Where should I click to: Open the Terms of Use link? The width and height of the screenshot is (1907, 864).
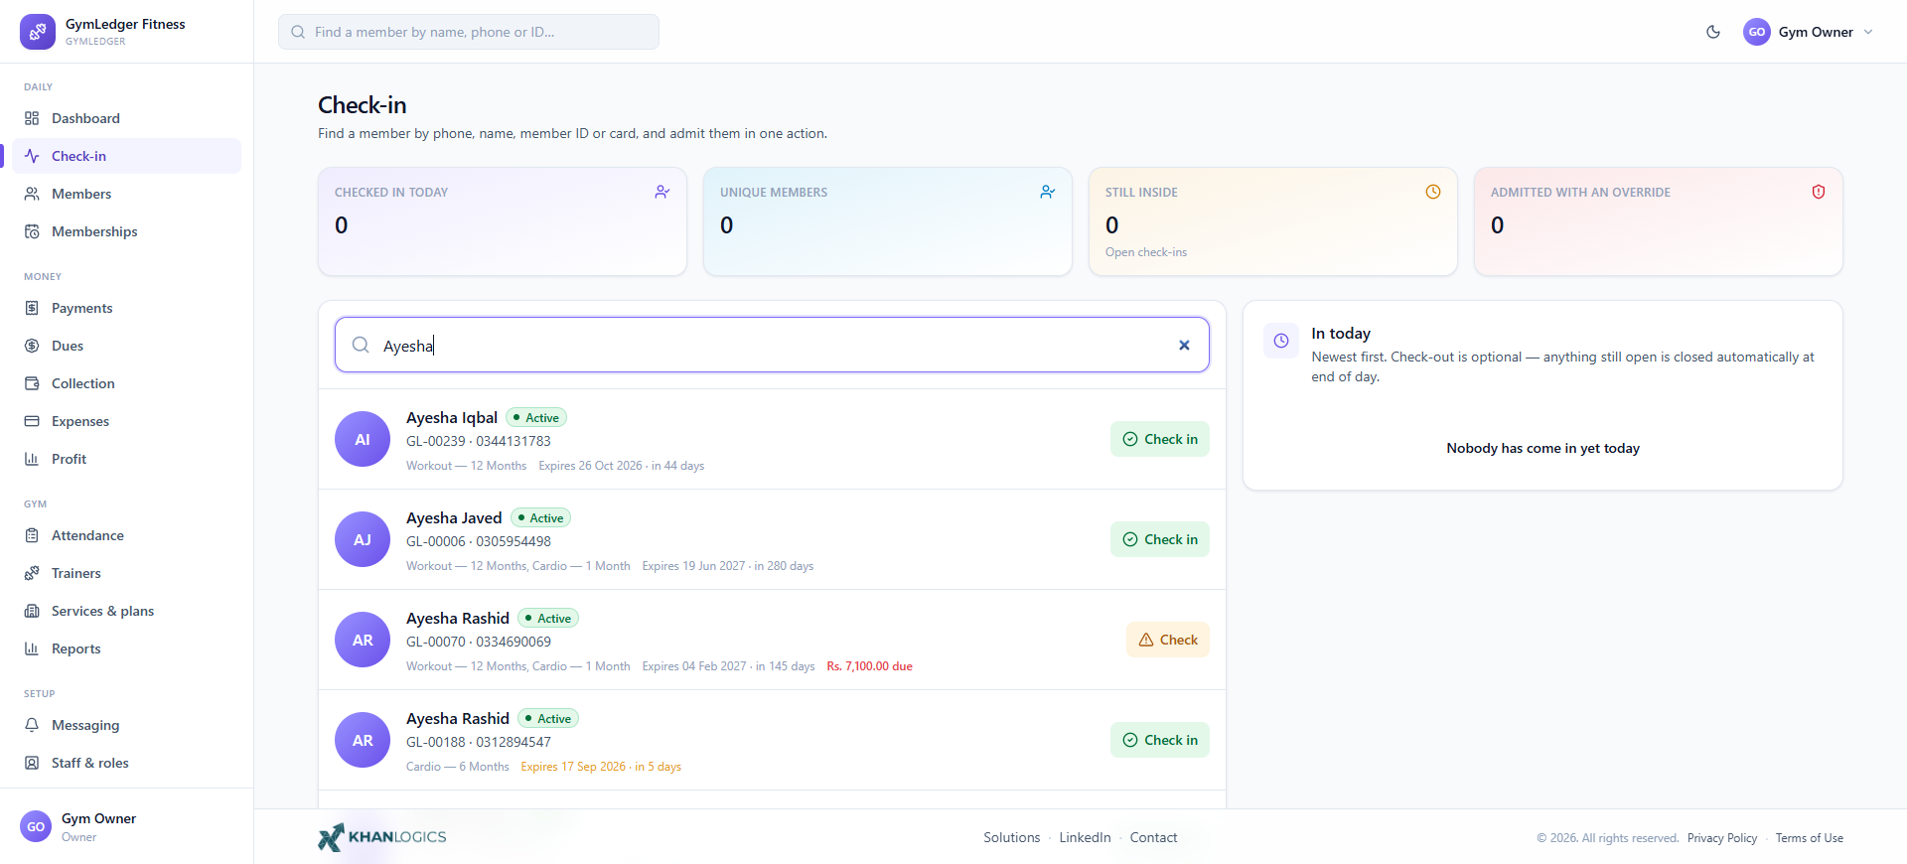click(1810, 838)
